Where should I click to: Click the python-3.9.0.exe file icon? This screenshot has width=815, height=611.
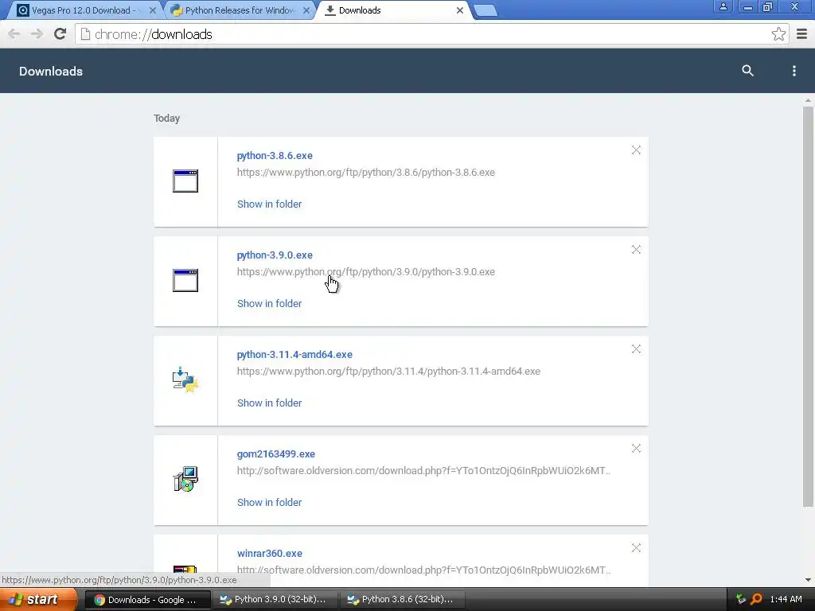click(x=185, y=281)
